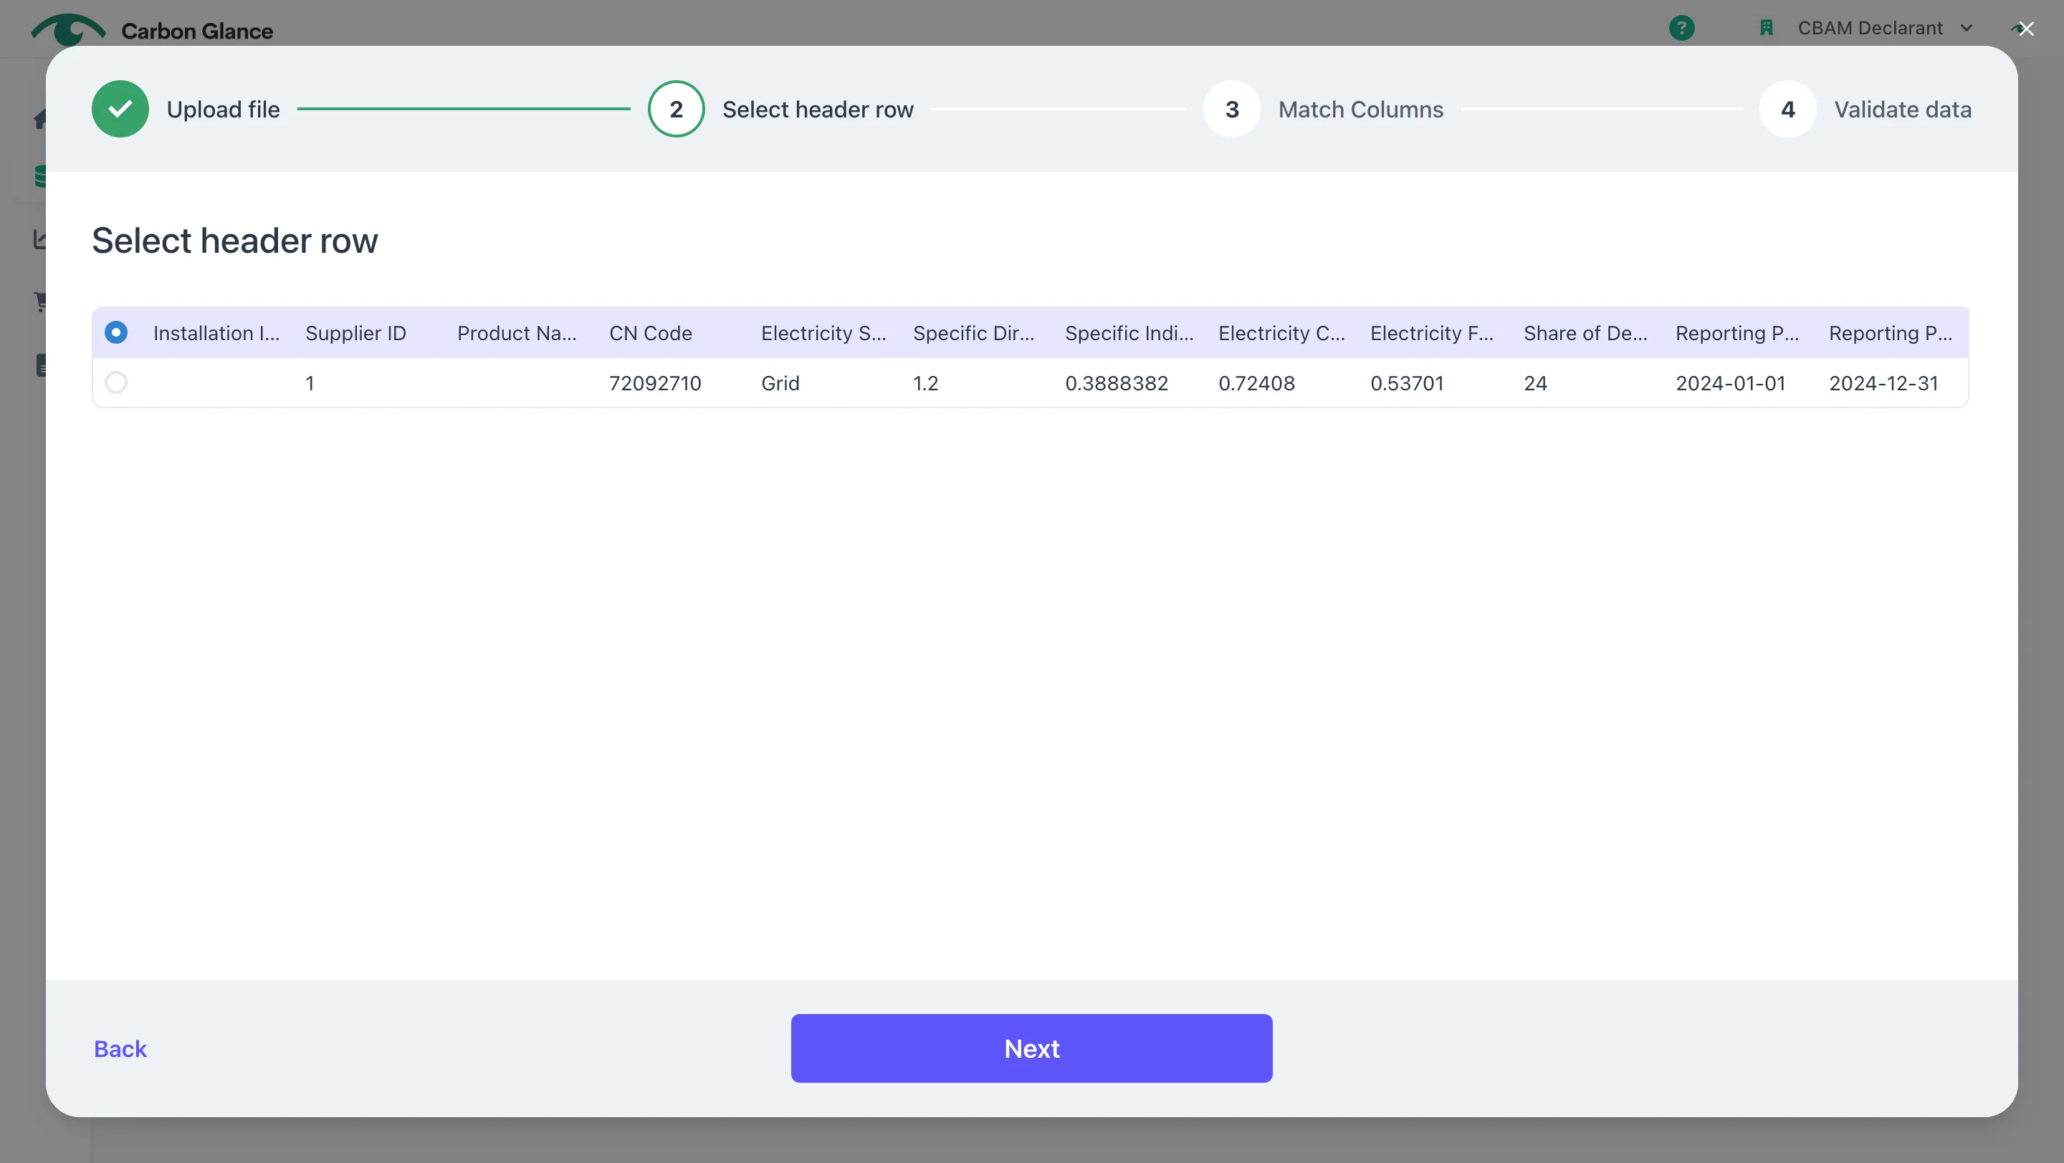Click the Electricity C... column header

pos(1281,333)
